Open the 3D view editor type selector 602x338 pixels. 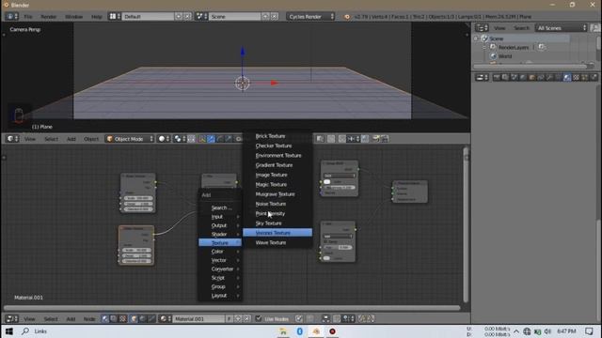12,139
